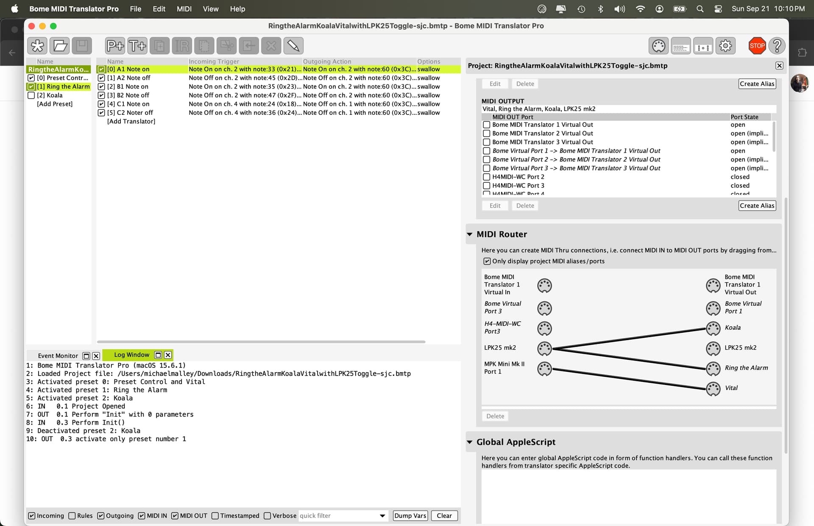Viewport: 814px width, 526px height.
Task: Click the red STOP panic button
Action: (757, 46)
